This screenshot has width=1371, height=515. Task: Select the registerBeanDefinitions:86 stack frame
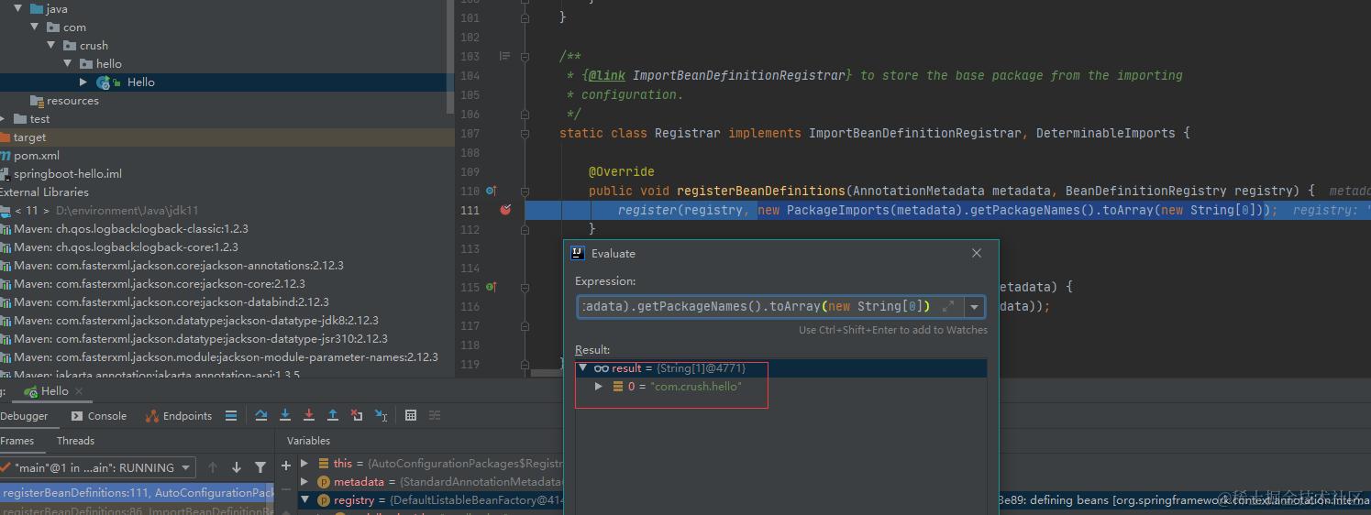pyautogui.click(x=137, y=510)
